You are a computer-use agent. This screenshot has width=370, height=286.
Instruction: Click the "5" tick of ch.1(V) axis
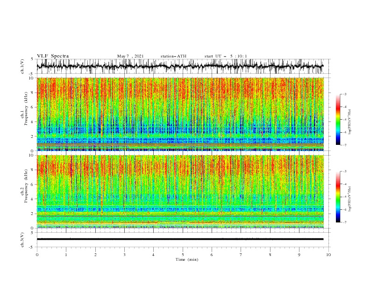coord(32,59)
